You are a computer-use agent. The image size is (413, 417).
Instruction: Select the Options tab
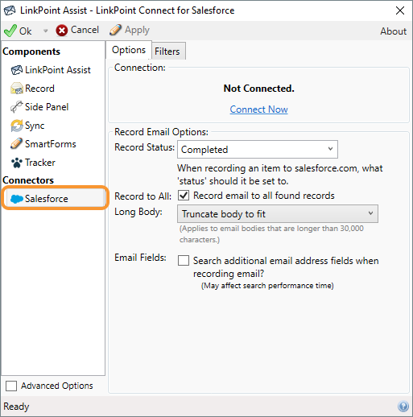(129, 50)
